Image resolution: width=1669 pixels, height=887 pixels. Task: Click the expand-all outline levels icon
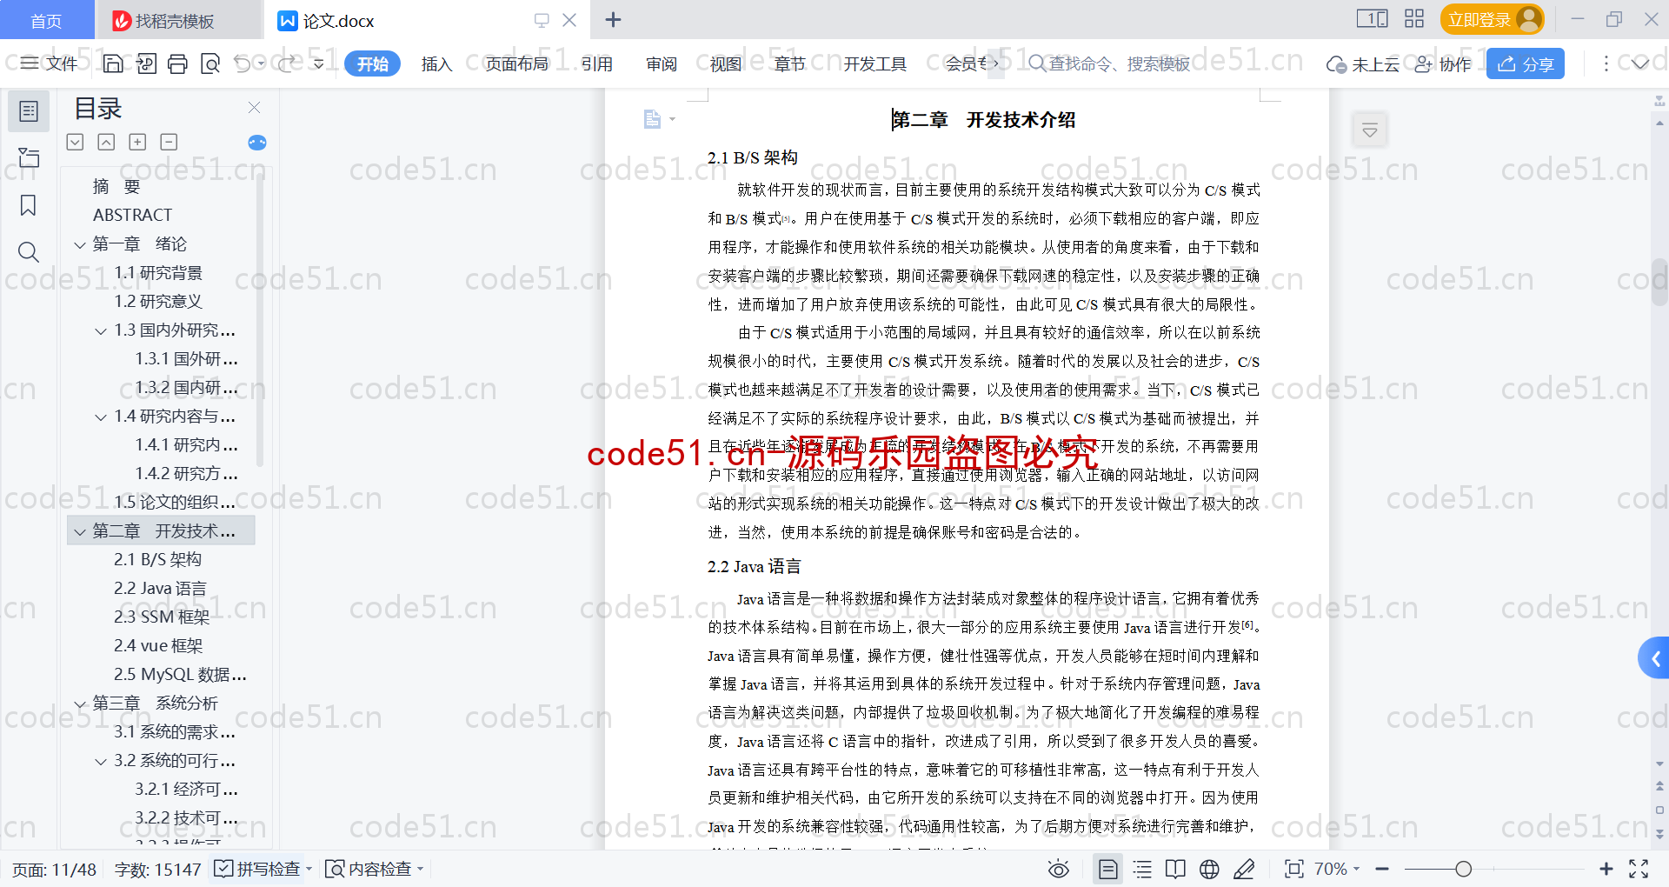76,142
